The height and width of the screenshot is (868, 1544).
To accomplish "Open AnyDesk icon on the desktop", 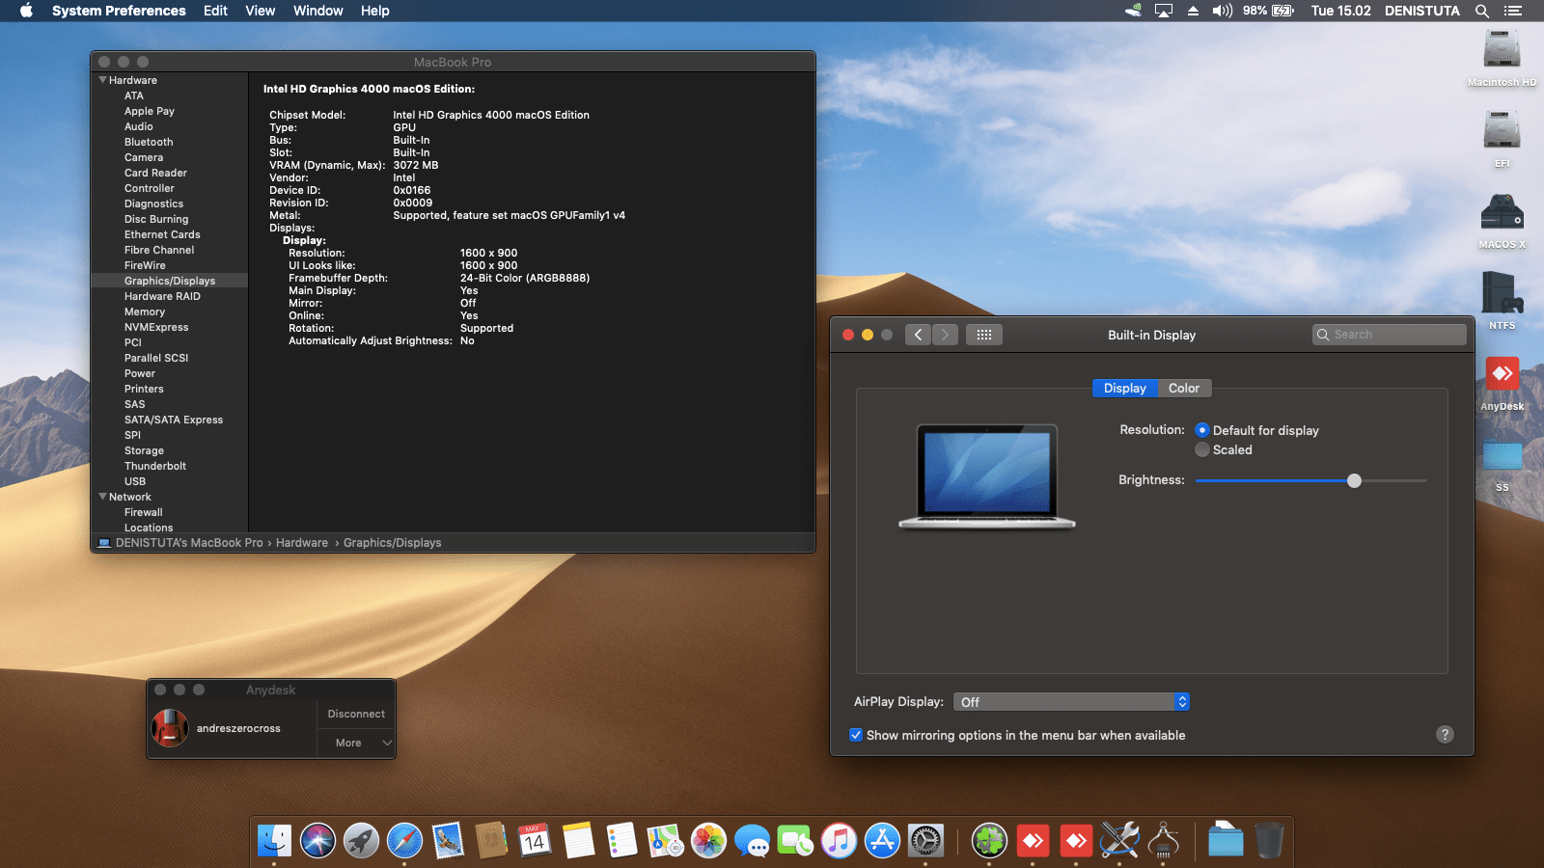I will click(x=1503, y=373).
